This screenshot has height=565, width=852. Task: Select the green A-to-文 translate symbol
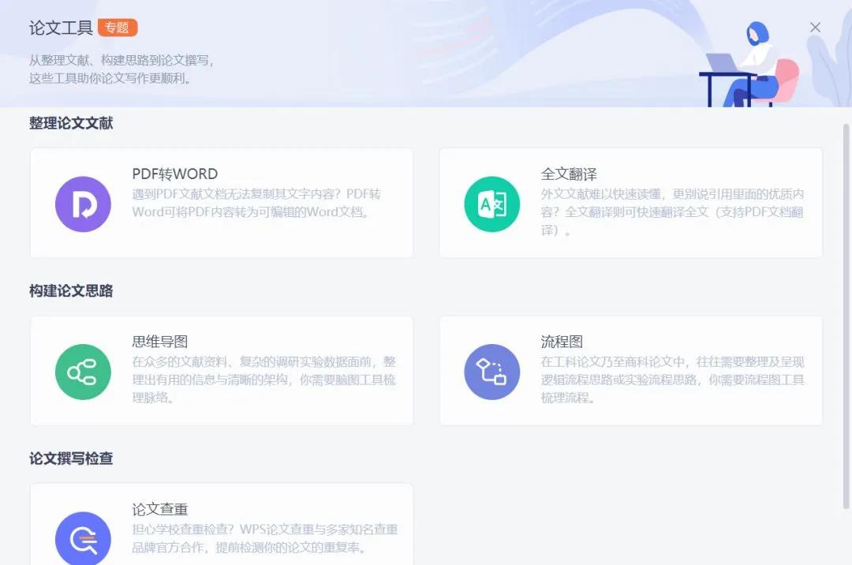(x=492, y=204)
